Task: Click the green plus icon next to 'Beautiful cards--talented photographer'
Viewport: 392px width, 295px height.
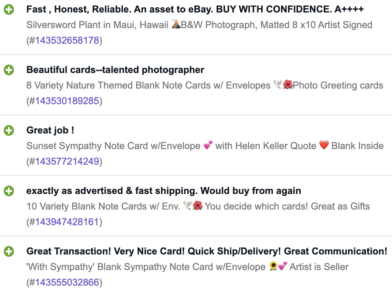Action: (9, 70)
